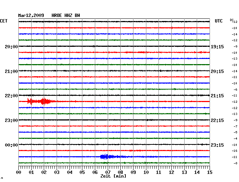Click the large red seismic burst after 22:00
Viewport: 239px width, 182px height.
click(40, 101)
